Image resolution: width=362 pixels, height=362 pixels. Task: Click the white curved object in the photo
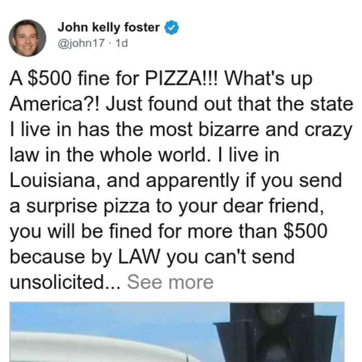click(x=101, y=348)
